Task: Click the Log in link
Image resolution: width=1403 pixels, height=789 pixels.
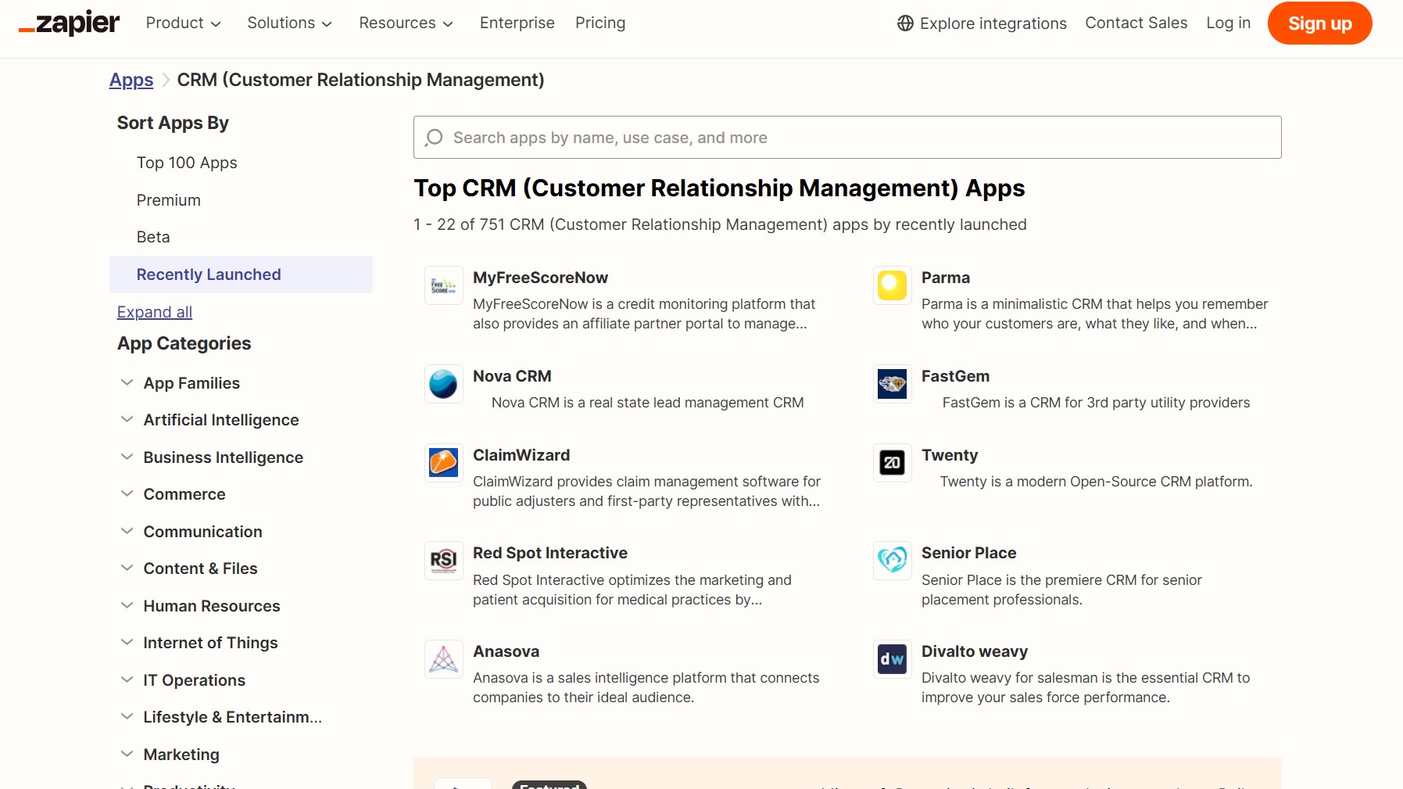Action: [1228, 23]
